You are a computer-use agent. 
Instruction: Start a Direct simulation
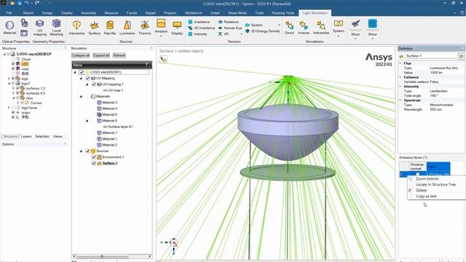click(289, 28)
